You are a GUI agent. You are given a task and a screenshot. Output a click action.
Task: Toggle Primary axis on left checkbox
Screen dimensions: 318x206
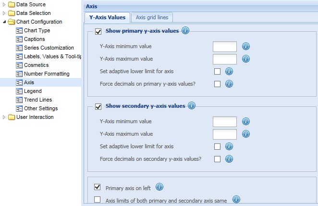click(98, 187)
